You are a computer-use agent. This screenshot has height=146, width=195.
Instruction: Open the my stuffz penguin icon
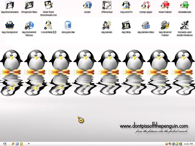126,5
